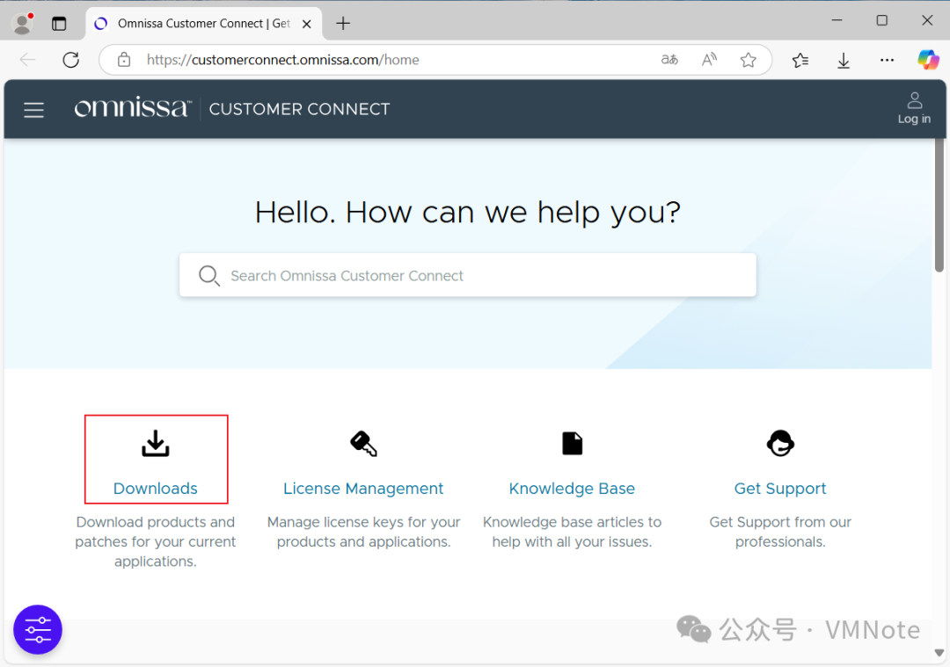Viewport: 950px width, 667px height.
Task: Open the hamburger navigation menu
Action: tap(34, 110)
